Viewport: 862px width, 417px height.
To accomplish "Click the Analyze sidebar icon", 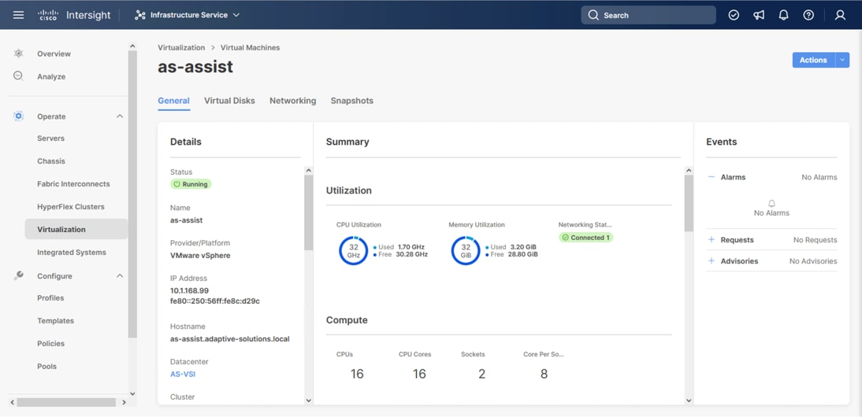I will tap(18, 76).
